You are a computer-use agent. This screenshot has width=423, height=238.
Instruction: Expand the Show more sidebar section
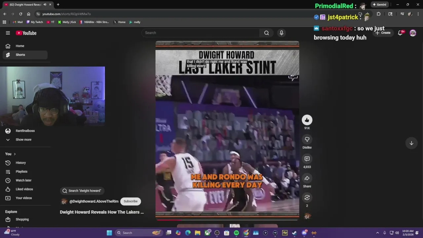tap(24, 139)
